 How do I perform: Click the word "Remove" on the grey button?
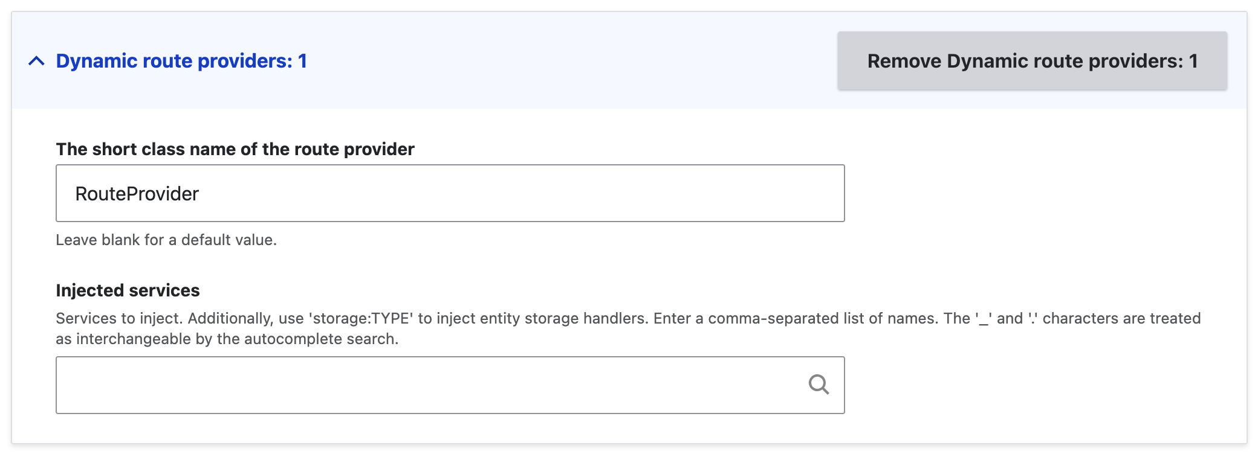pos(904,61)
